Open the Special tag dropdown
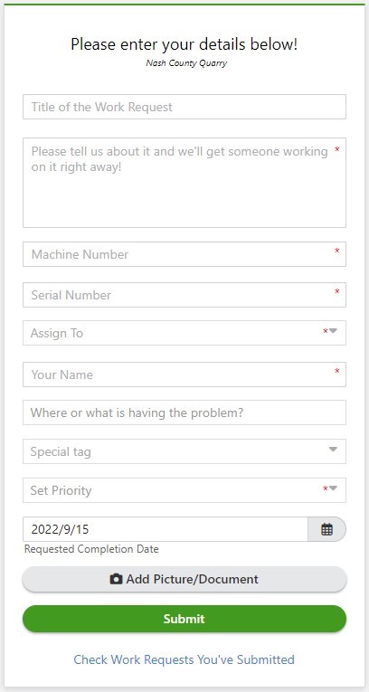The image size is (369, 692). (x=184, y=451)
